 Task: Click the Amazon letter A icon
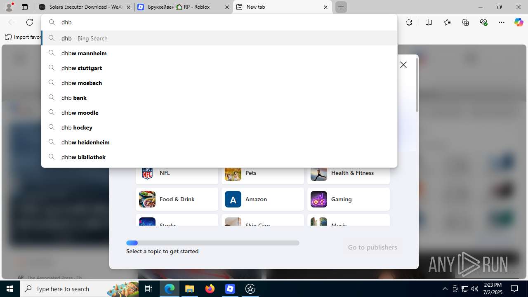pyautogui.click(x=233, y=199)
